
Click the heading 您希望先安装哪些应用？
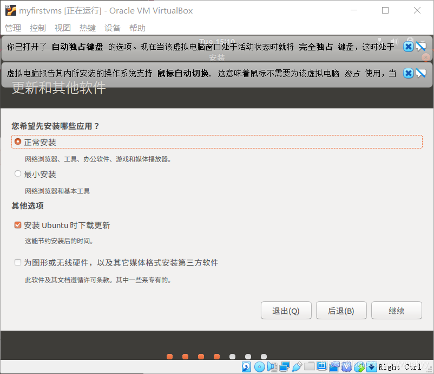click(56, 126)
